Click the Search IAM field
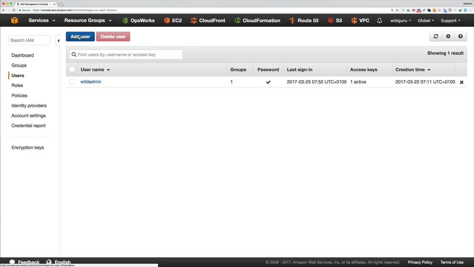474x267 pixels. [x=29, y=40]
